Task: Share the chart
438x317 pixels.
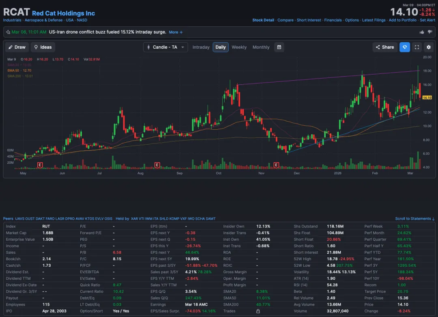Action: coord(384,47)
